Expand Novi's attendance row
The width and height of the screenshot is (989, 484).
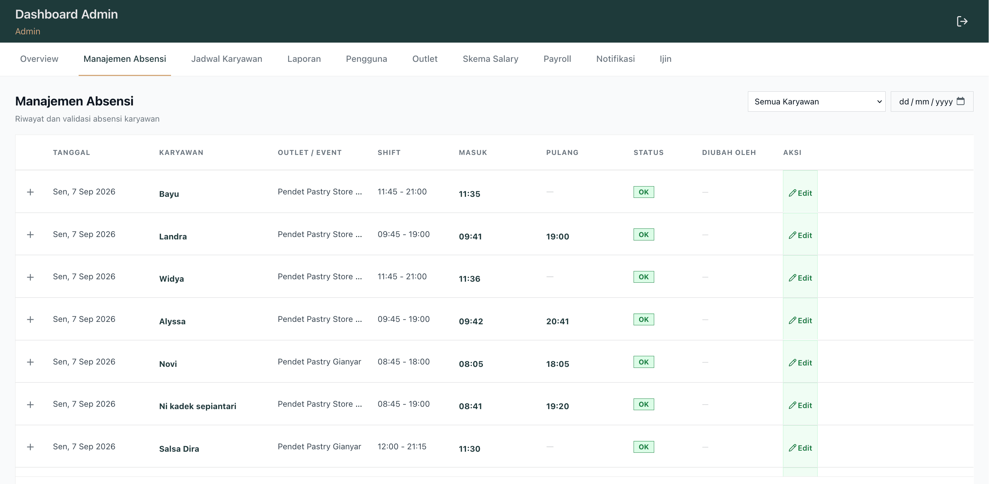click(x=30, y=362)
